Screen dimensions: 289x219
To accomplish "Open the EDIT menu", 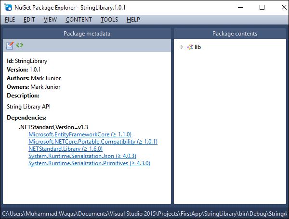I will (29, 20).
